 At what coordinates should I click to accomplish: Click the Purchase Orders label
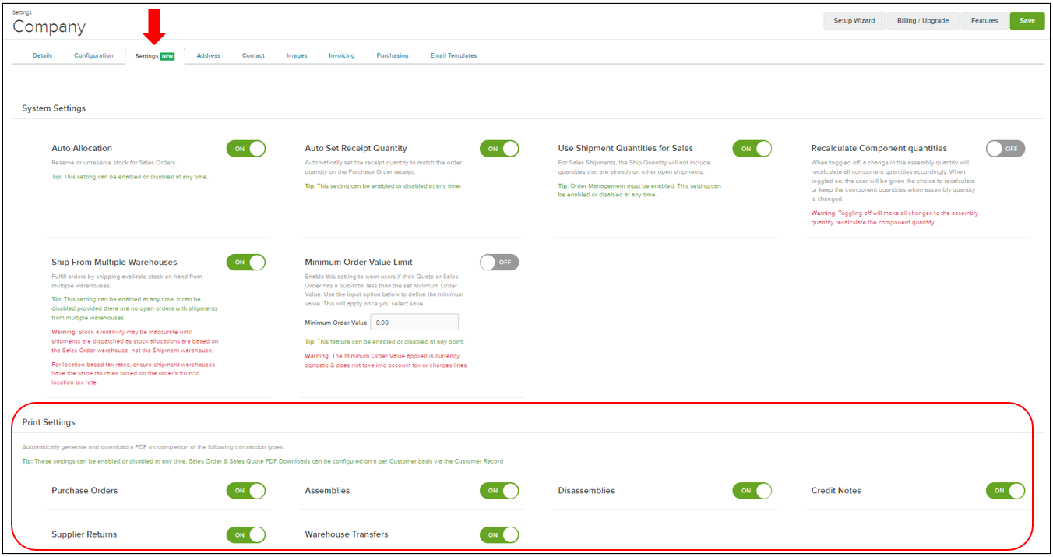85,491
